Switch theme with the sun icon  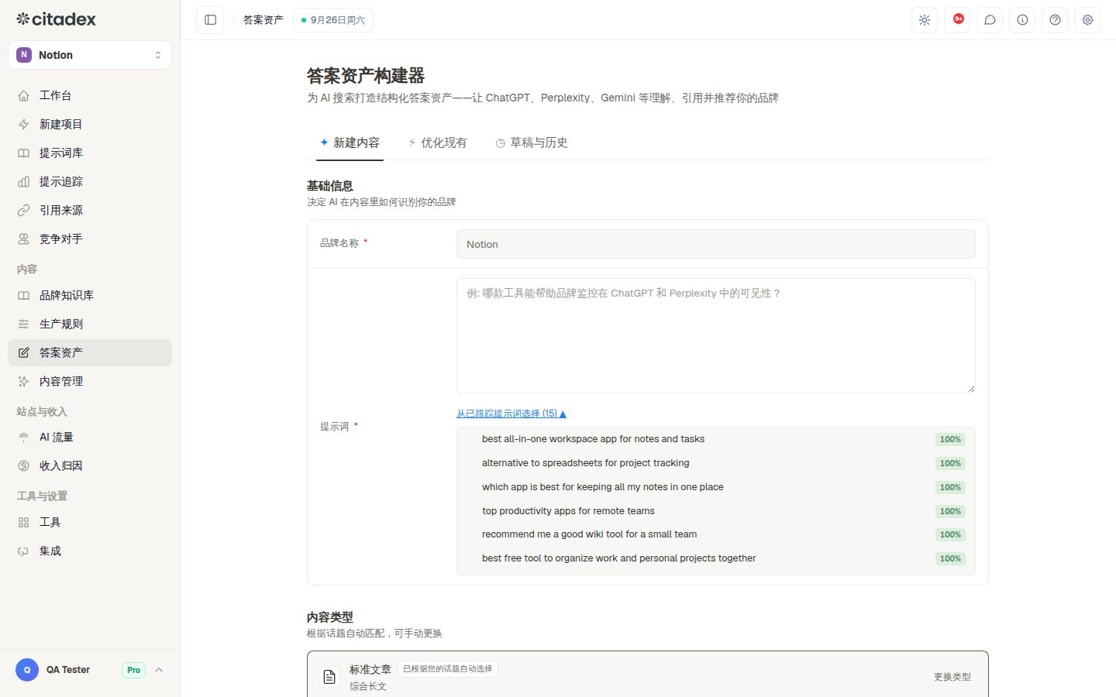pyautogui.click(x=925, y=20)
